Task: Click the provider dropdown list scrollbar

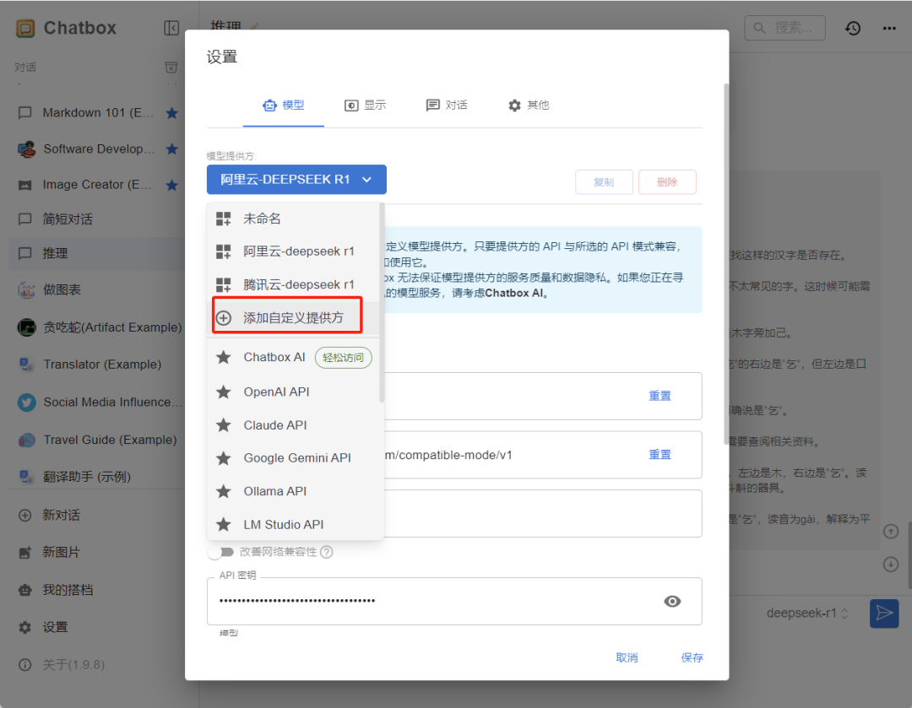Action: [x=382, y=303]
